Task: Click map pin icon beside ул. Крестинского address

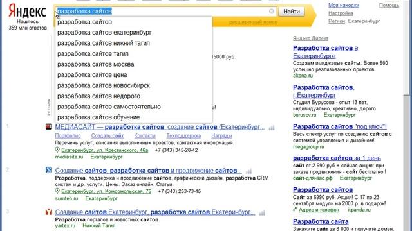Action: [x=57, y=150]
